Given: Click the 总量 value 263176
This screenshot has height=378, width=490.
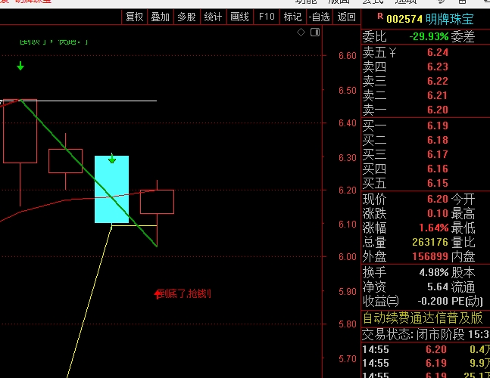Looking at the screenshot, I should (x=430, y=242).
